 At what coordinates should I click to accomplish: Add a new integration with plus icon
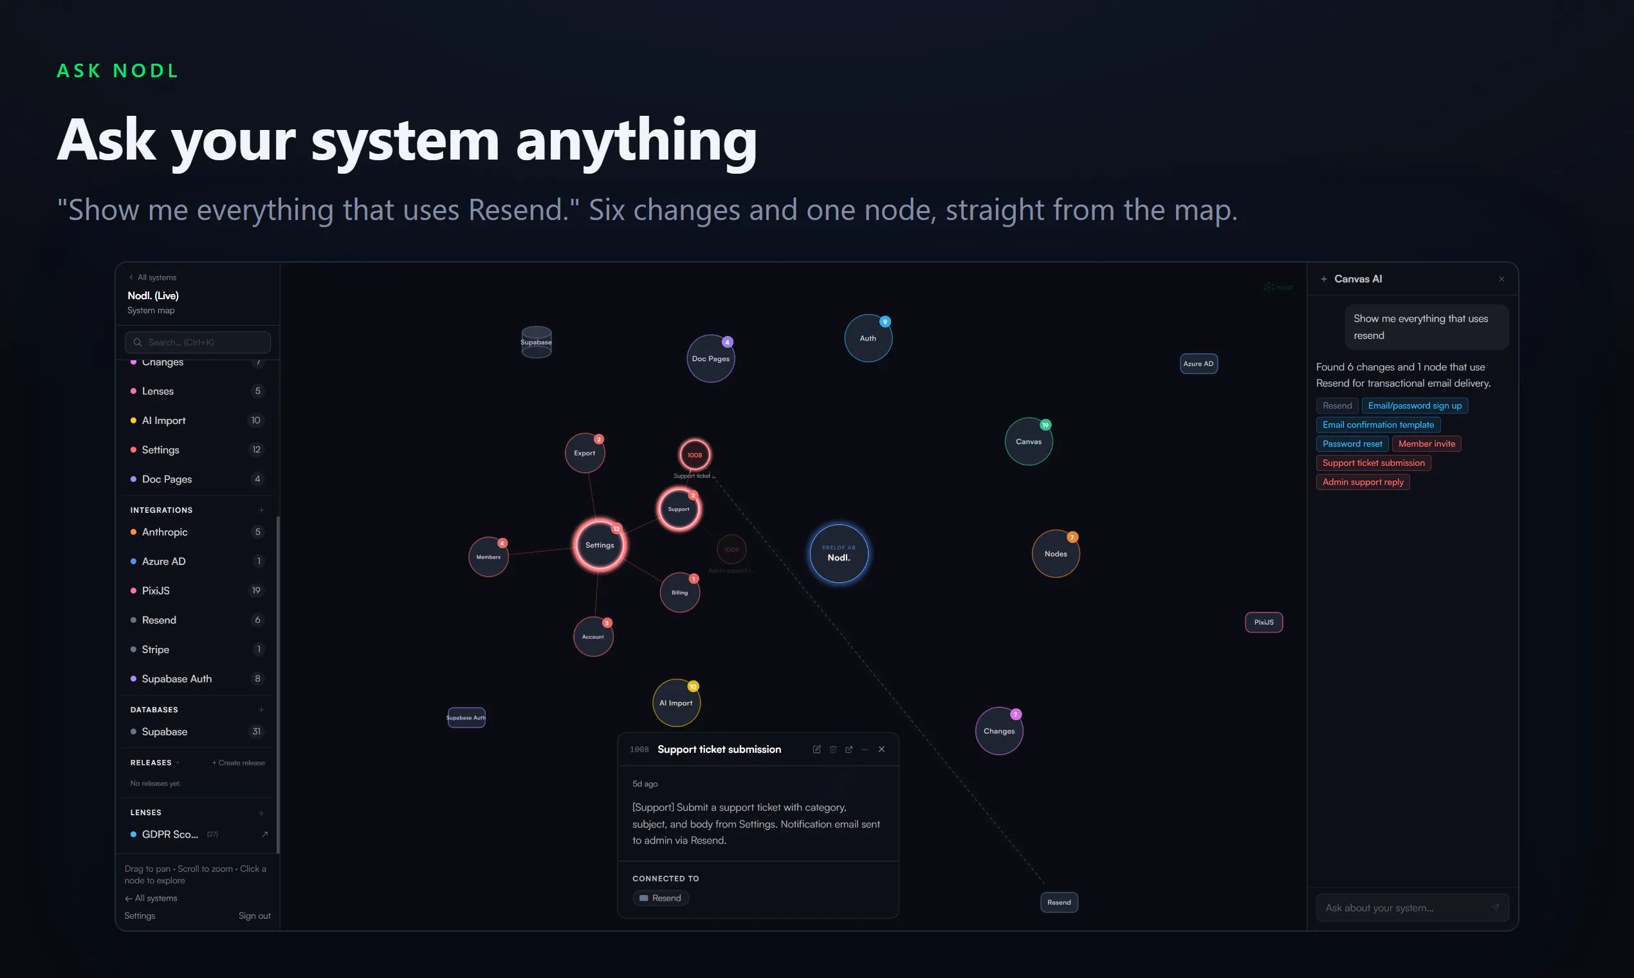tap(262, 510)
